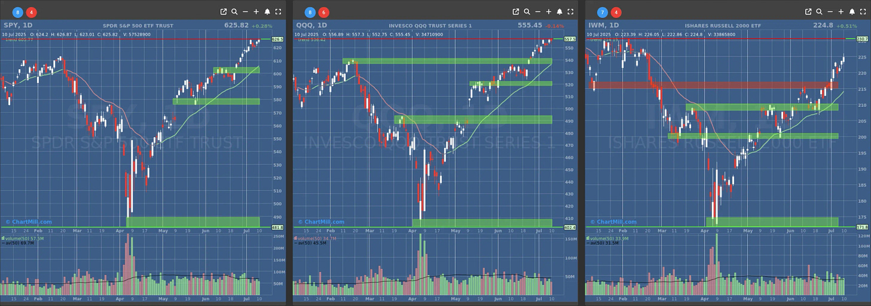Zoom in SPY chart with plus icon
This screenshot has width=871, height=306.
click(256, 12)
